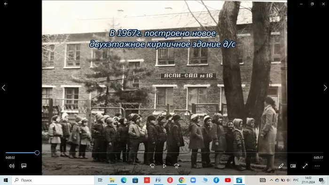329x185 pixels.
Task: Open Yandex browser from the taskbar
Action: [170, 180]
